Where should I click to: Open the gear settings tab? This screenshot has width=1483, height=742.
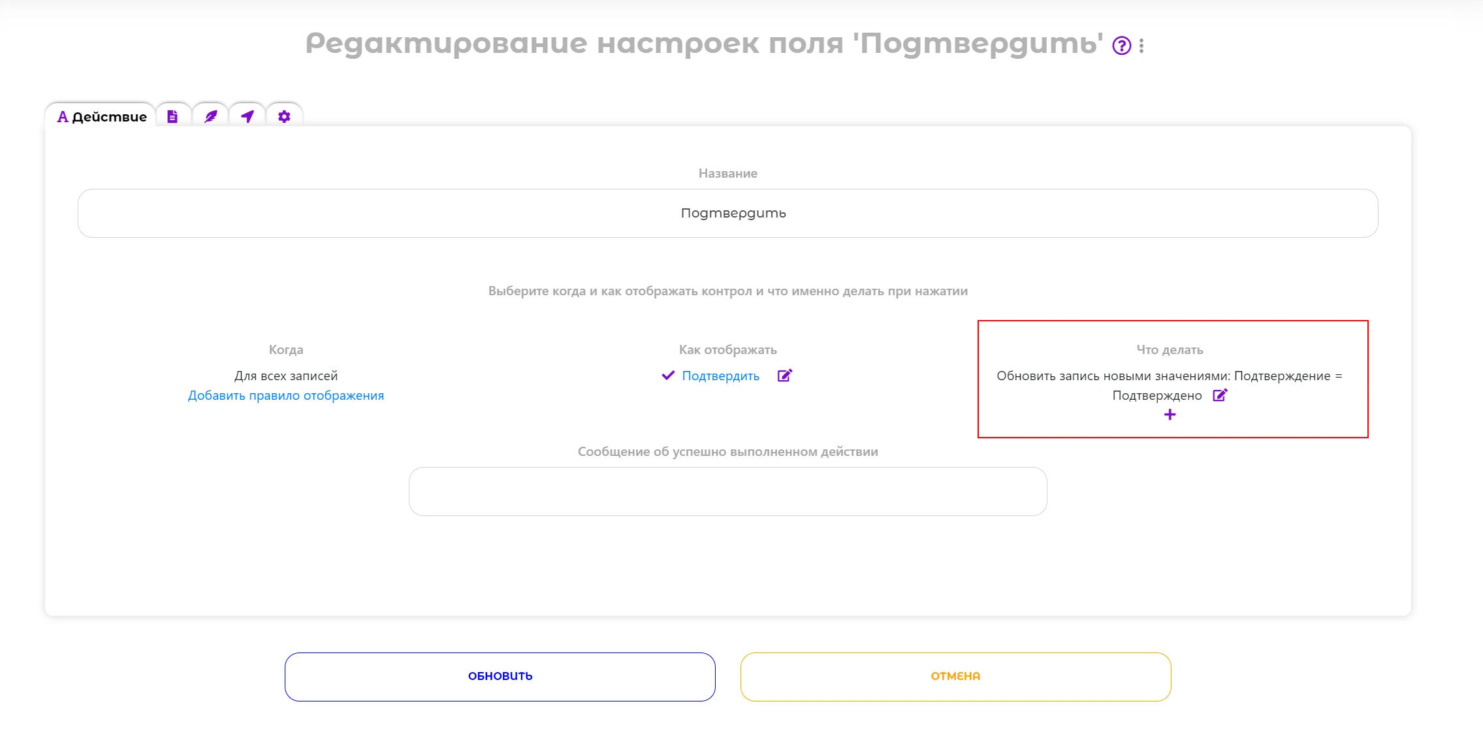click(x=284, y=116)
